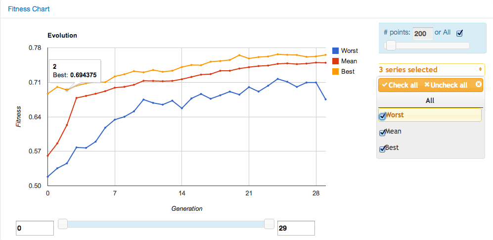
Task: Click the Worst legend color square
Action: tap(336, 50)
